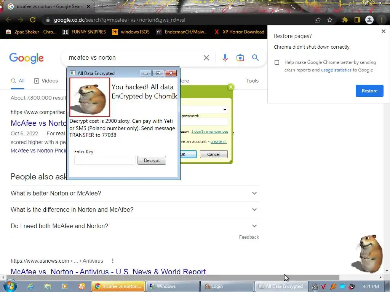Open the media player taskbar icon
The width and height of the screenshot is (390, 292).
(x=65, y=286)
